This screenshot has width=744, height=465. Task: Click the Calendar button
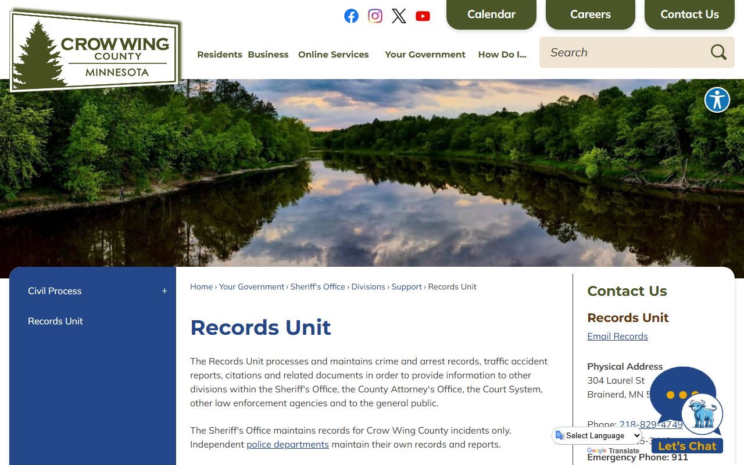point(491,15)
